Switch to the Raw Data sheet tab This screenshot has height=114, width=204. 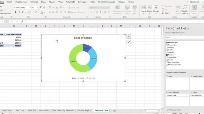click(x=20, y=111)
